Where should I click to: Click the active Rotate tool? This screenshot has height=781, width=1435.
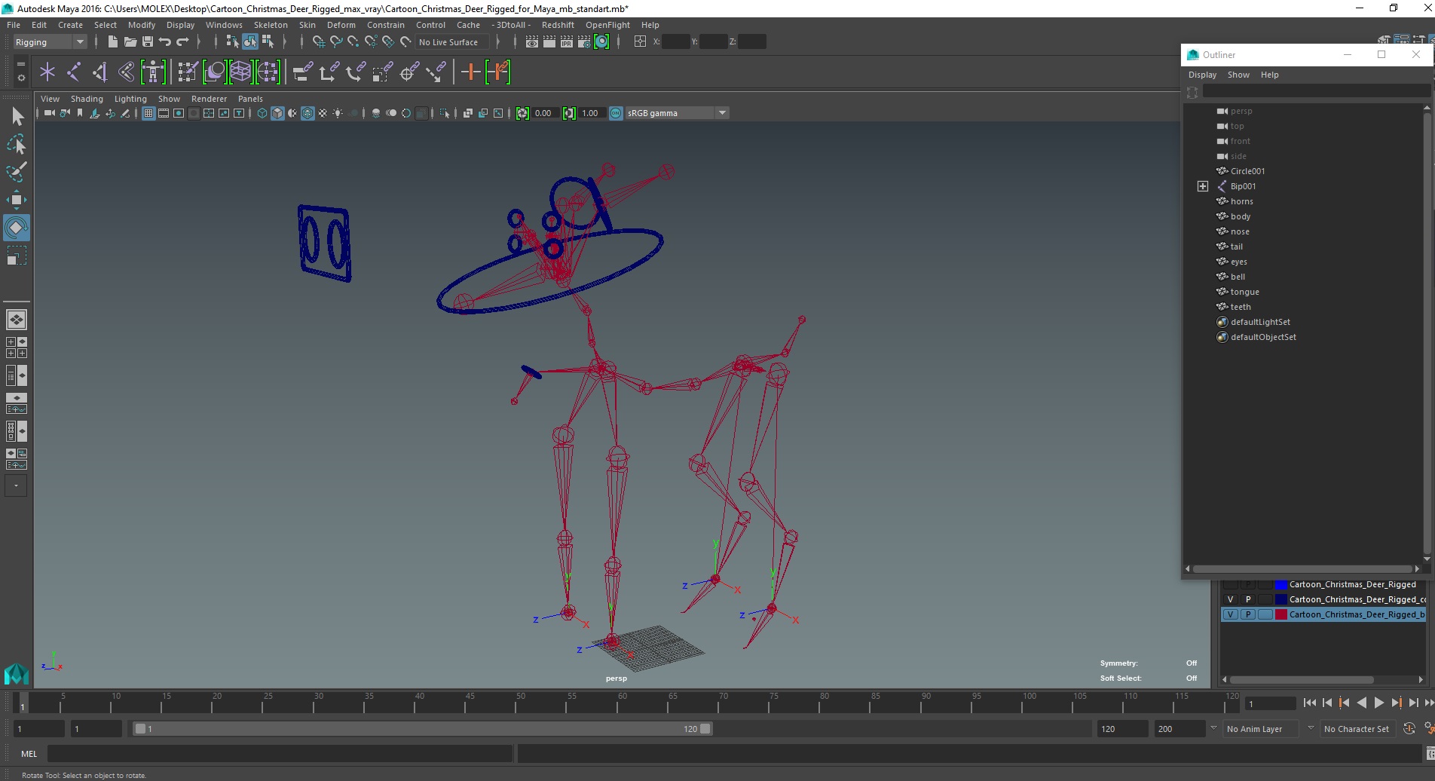17,228
